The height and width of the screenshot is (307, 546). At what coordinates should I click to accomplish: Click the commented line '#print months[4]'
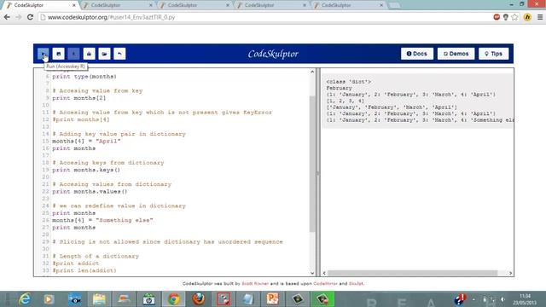coord(81,119)
